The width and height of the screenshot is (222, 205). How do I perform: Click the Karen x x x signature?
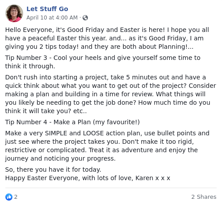[x=153, y=178]
